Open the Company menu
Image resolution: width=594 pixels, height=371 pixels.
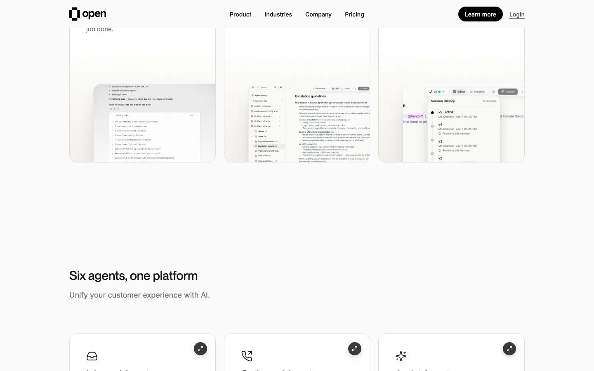pyautogui.click(x=318, y=14)
